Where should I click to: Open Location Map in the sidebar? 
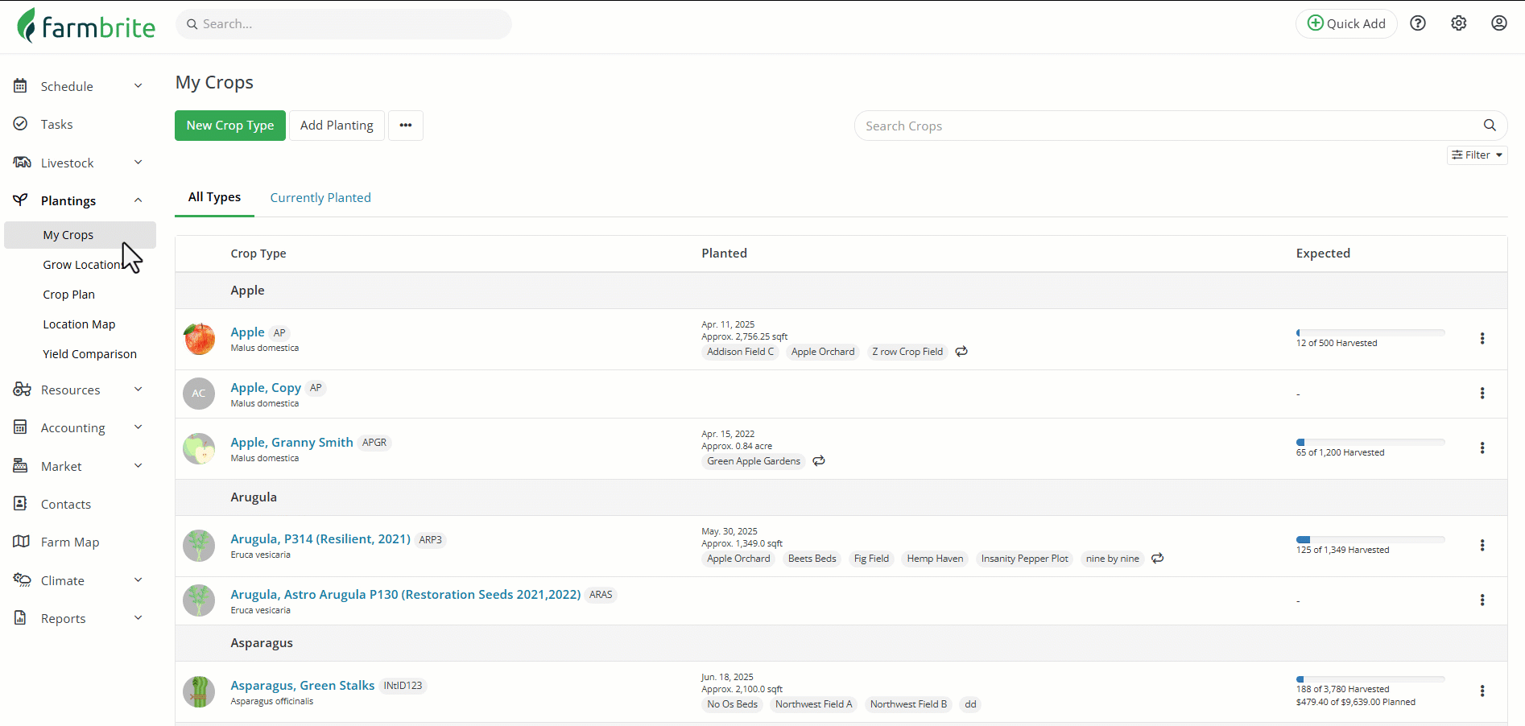tap(79, 324)
